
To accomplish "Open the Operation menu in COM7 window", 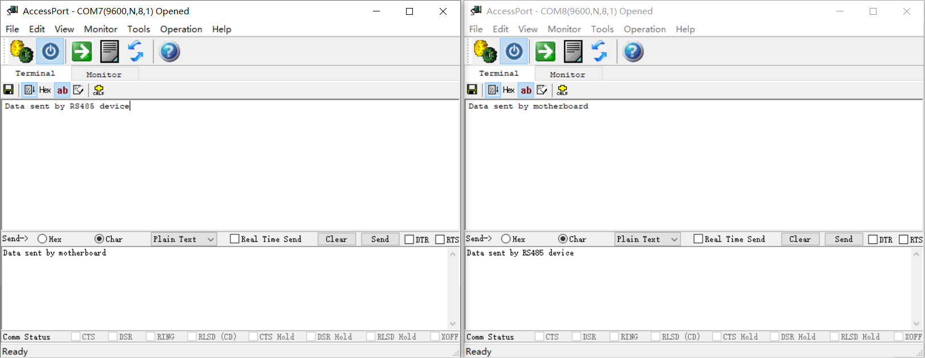I will pos(181,29).
